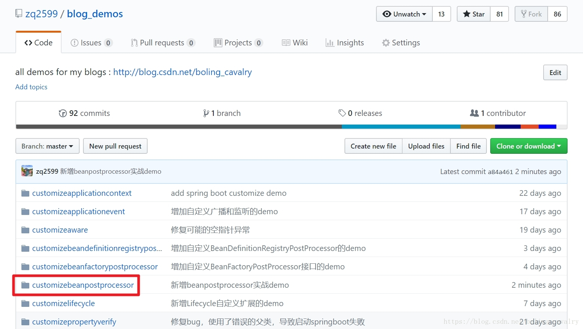Click the dark gray language bar segment

pos(179,127)
